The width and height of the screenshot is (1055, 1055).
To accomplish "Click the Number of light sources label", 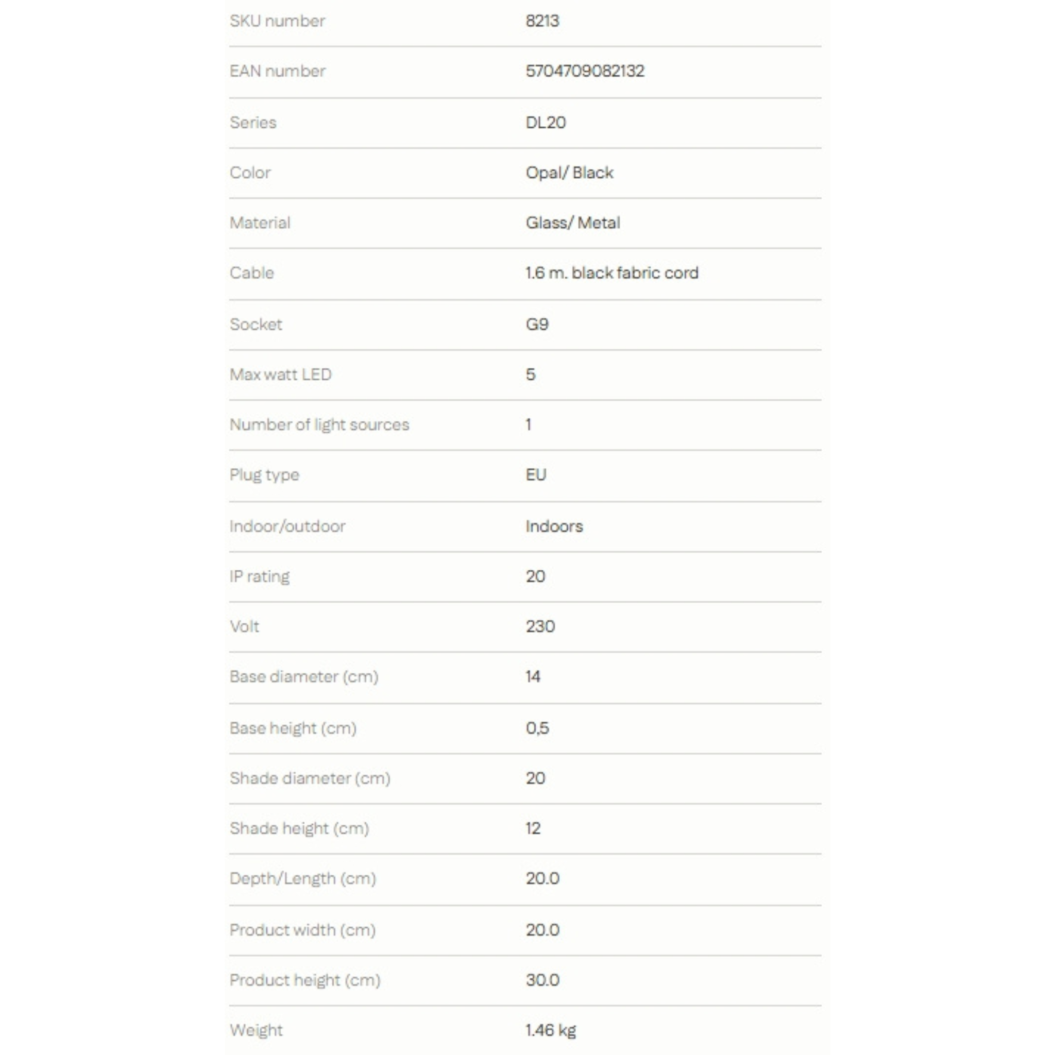I will pyautogui.click(x=319, y=425).
